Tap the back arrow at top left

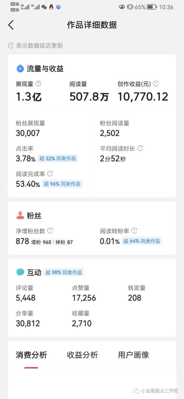click(x=11, y=25)
